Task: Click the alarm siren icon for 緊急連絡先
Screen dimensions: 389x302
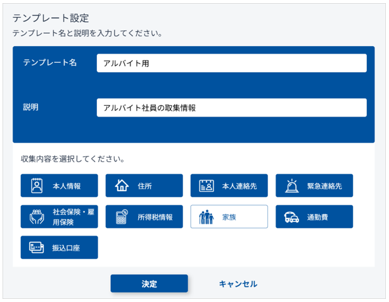Action: click(x=291, y=186)
